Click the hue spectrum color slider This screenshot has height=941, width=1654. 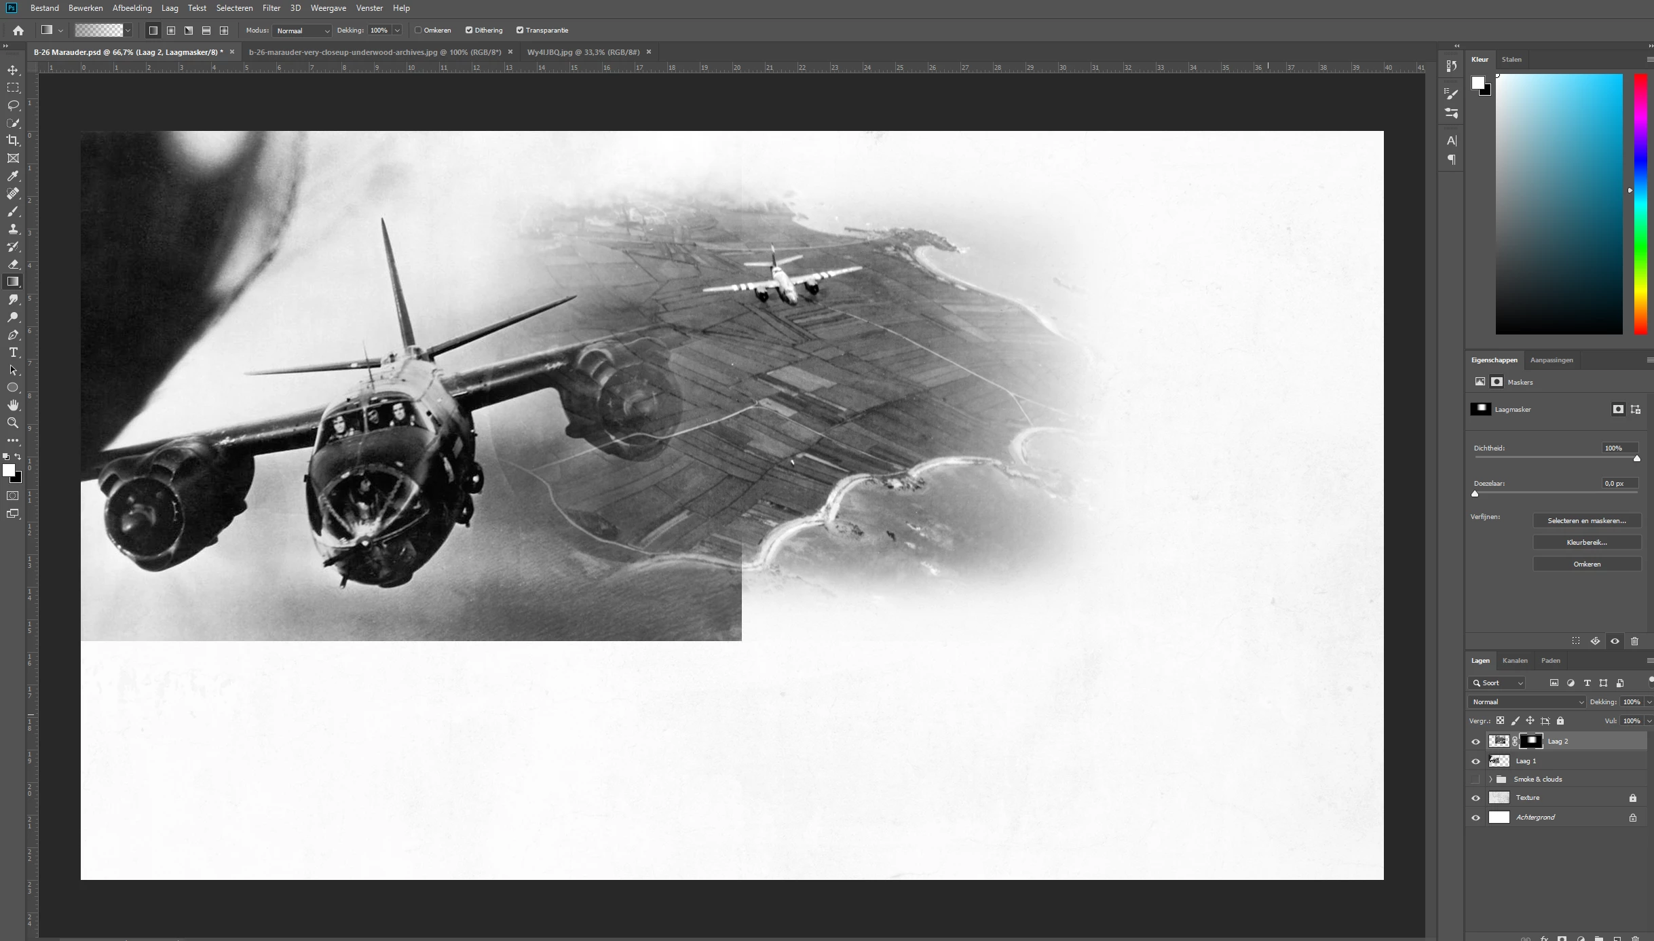[1640, 204]
